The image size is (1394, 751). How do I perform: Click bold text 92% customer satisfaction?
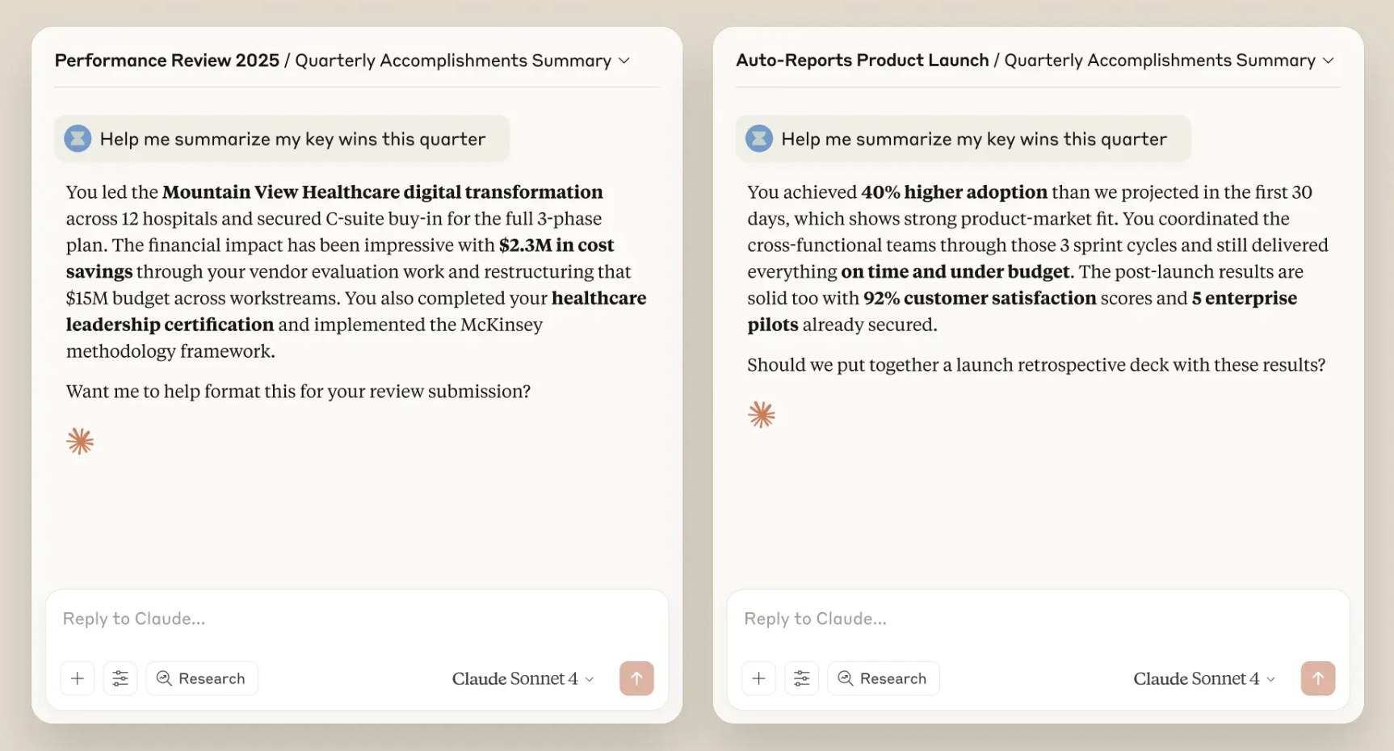click(980, 298)
